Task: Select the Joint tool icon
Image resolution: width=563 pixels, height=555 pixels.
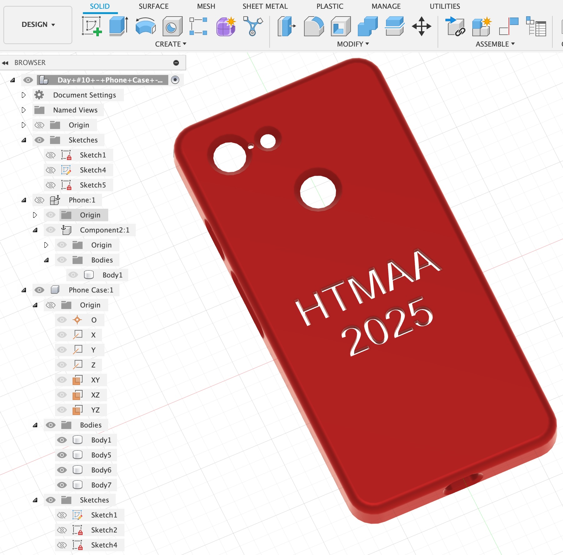Action: pos(509,26)
